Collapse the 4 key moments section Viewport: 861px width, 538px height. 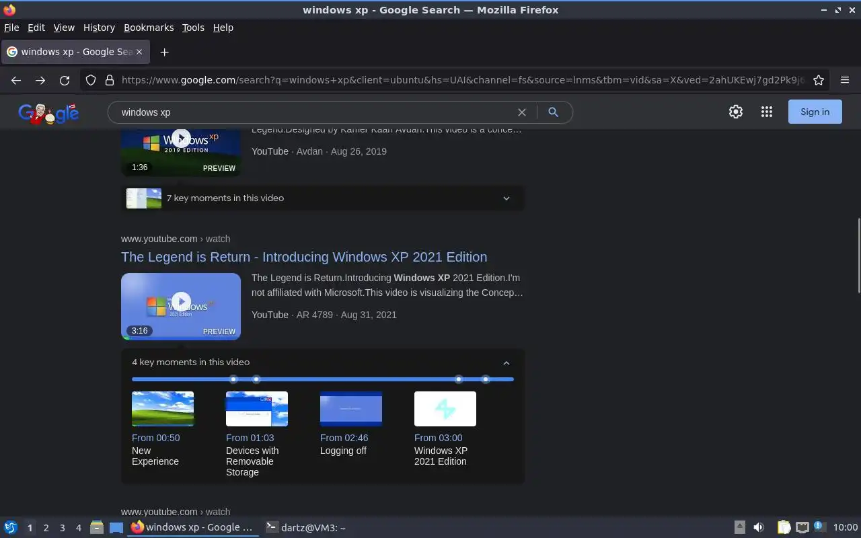507,362
